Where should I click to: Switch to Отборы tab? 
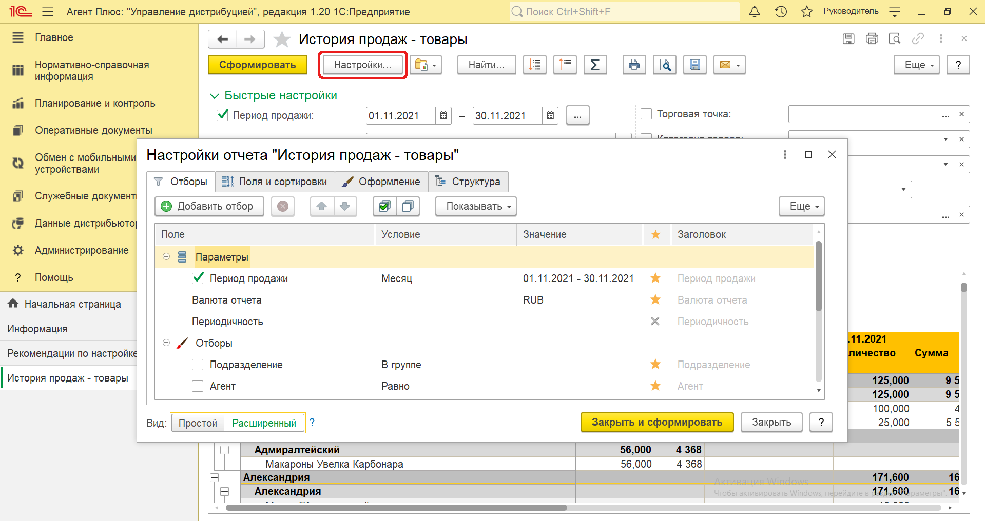click(181, 182)
